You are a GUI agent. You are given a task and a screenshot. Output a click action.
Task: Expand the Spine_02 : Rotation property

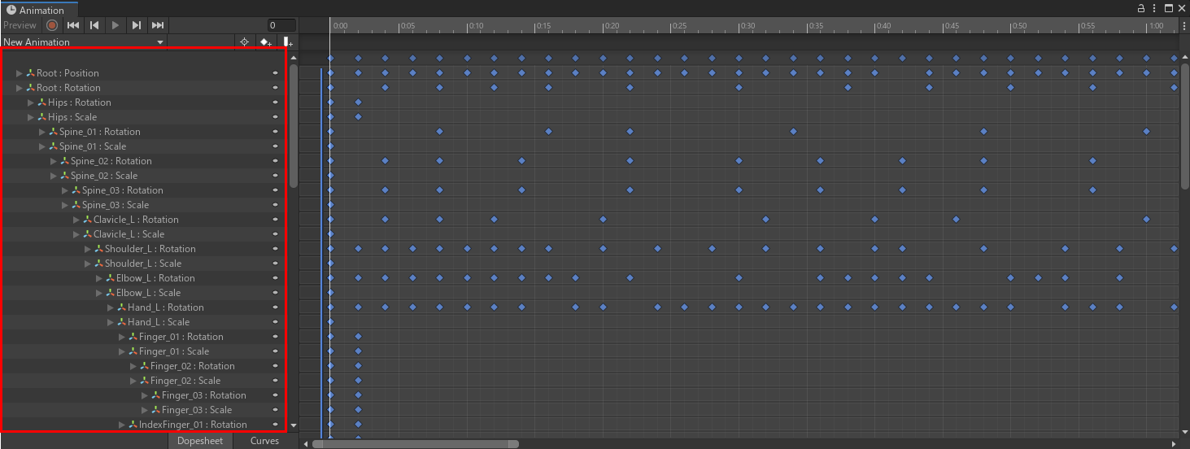(54, 161)
